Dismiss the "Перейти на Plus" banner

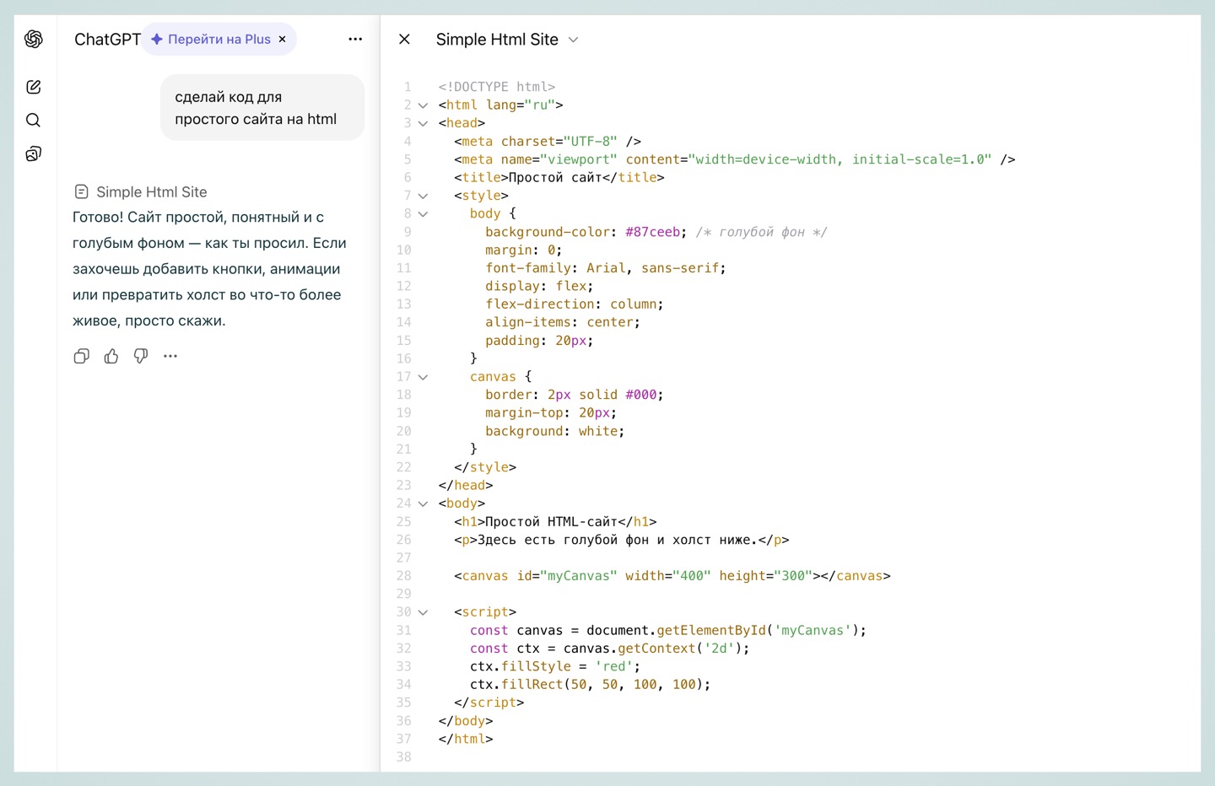pyautogui.click(x=283, y=39)
